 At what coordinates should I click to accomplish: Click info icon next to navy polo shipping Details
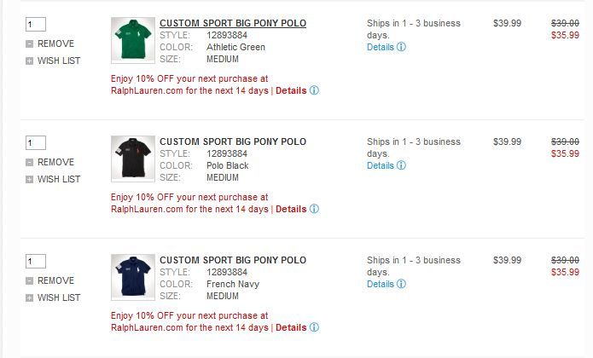pyautogui.click(x=402, y=285)
